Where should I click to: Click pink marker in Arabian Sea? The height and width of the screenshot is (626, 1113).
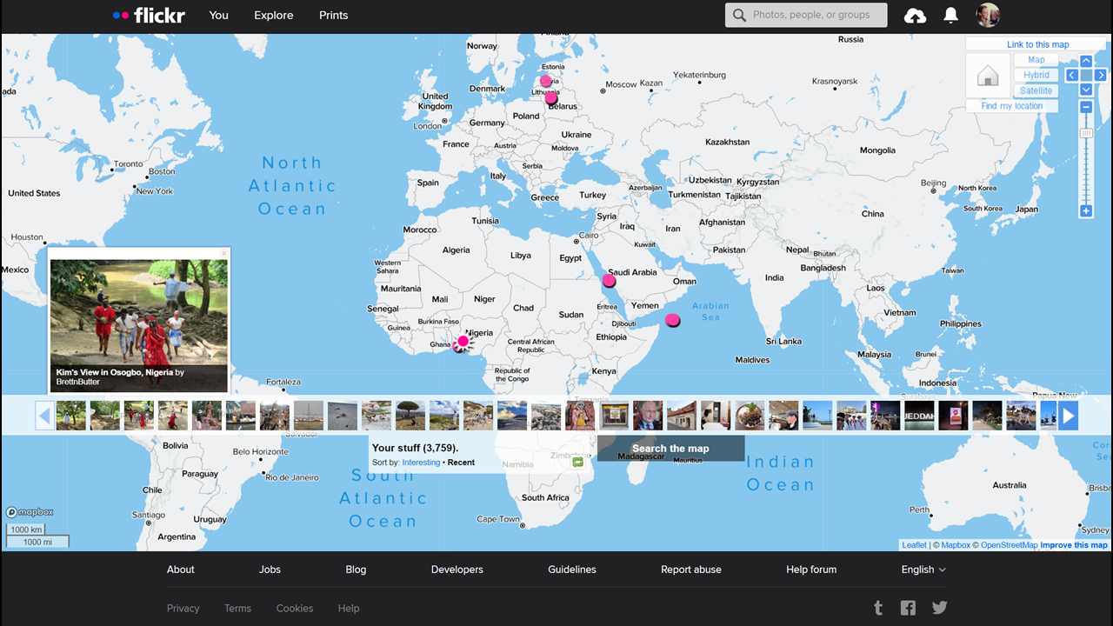(672, 320)
